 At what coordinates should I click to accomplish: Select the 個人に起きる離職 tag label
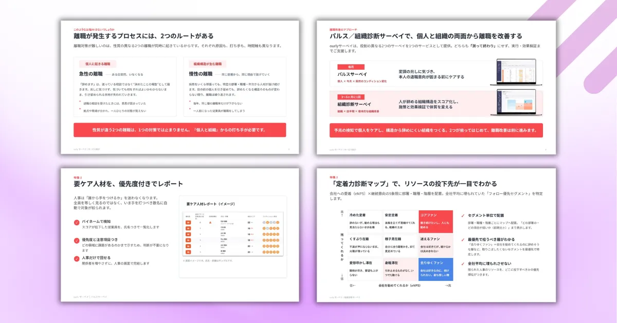pyautogui.click(x=97, y=64)
